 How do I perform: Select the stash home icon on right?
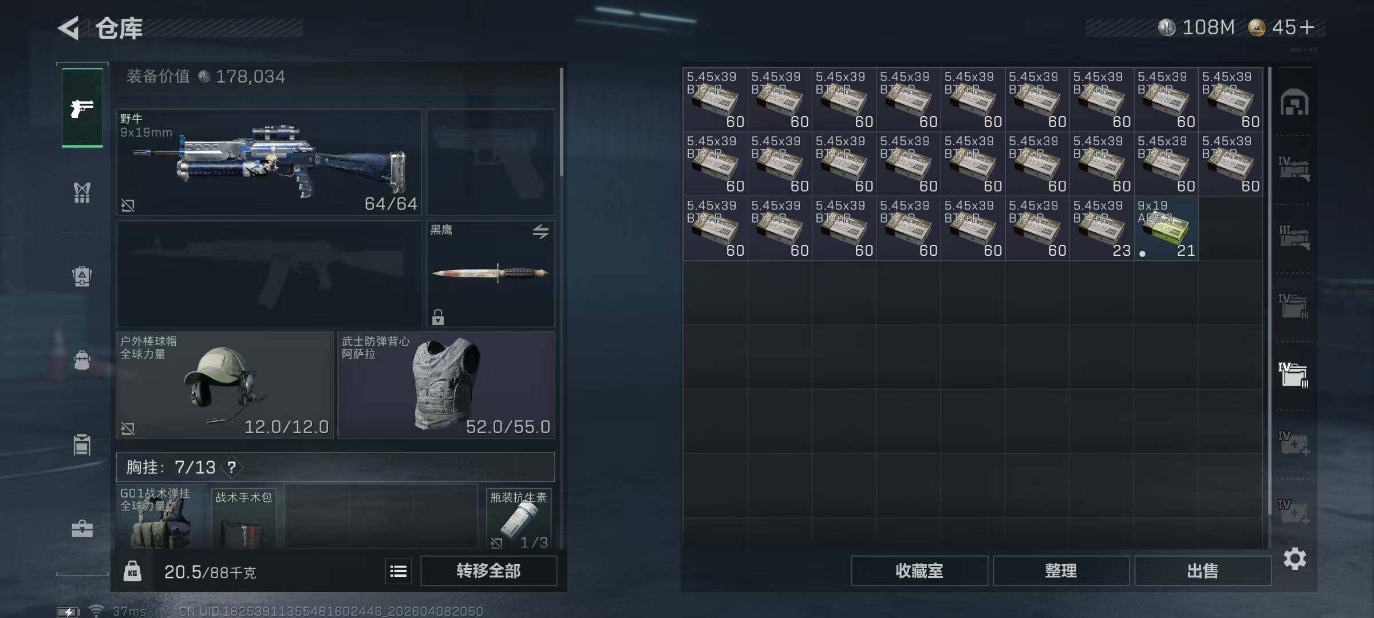1294,102
